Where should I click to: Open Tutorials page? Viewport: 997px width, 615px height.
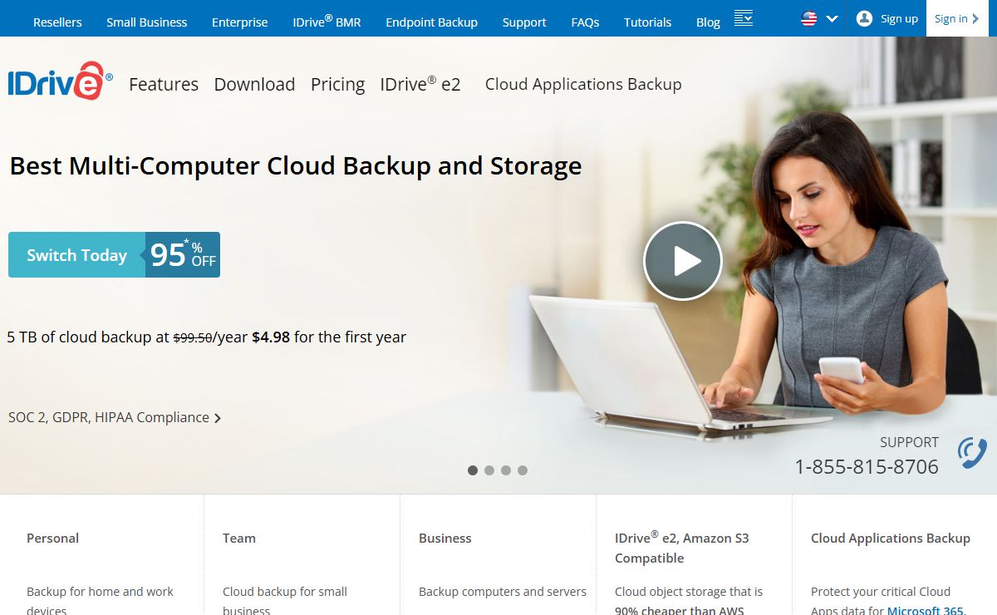click(x=648, y=22)
